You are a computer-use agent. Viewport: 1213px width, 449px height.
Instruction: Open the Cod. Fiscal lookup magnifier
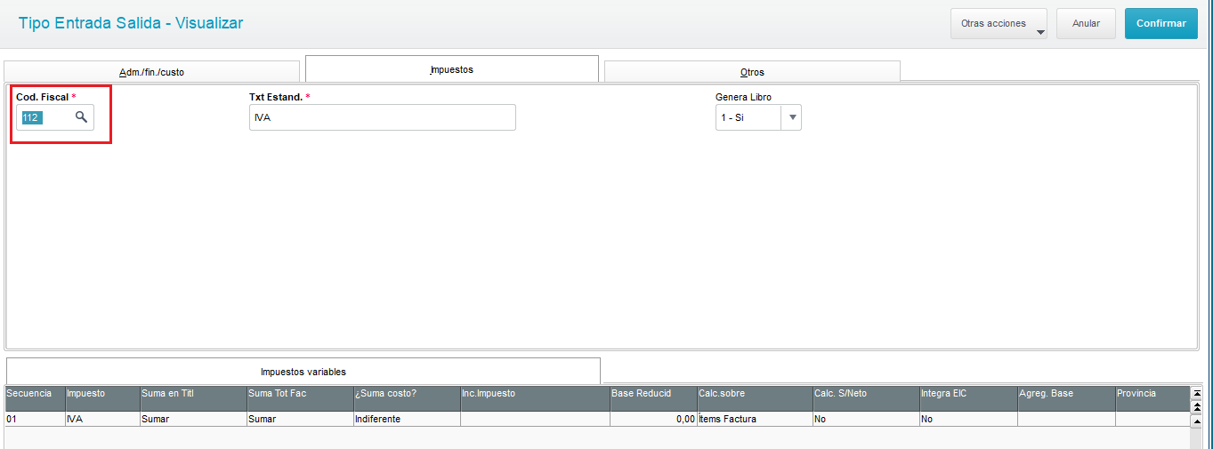click(81, 116)
